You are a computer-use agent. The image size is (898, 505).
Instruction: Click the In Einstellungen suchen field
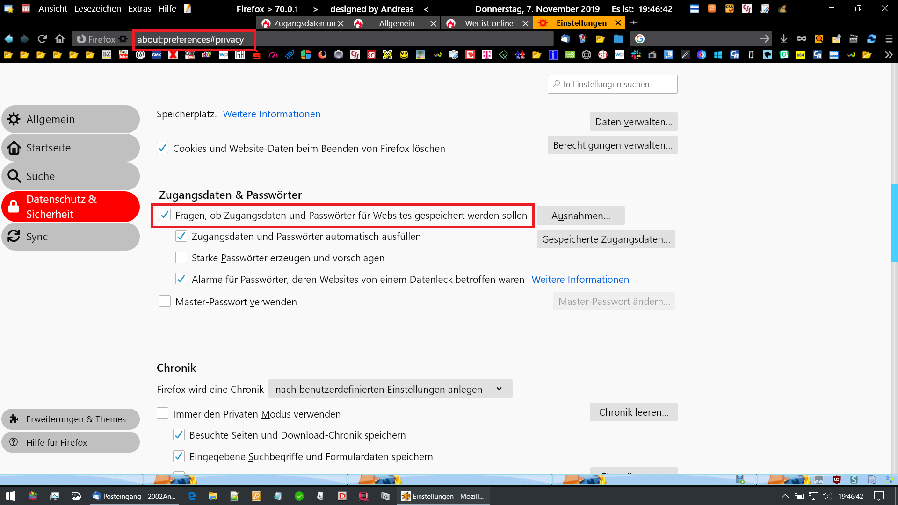coord(612,84)
